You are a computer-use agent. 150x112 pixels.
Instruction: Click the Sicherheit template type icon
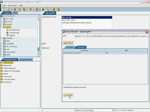click(2, 82)
